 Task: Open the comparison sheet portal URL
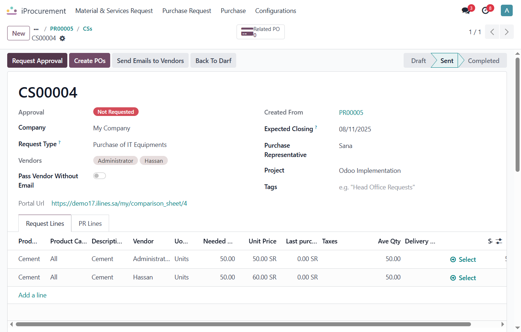click(x=119, y=203)
